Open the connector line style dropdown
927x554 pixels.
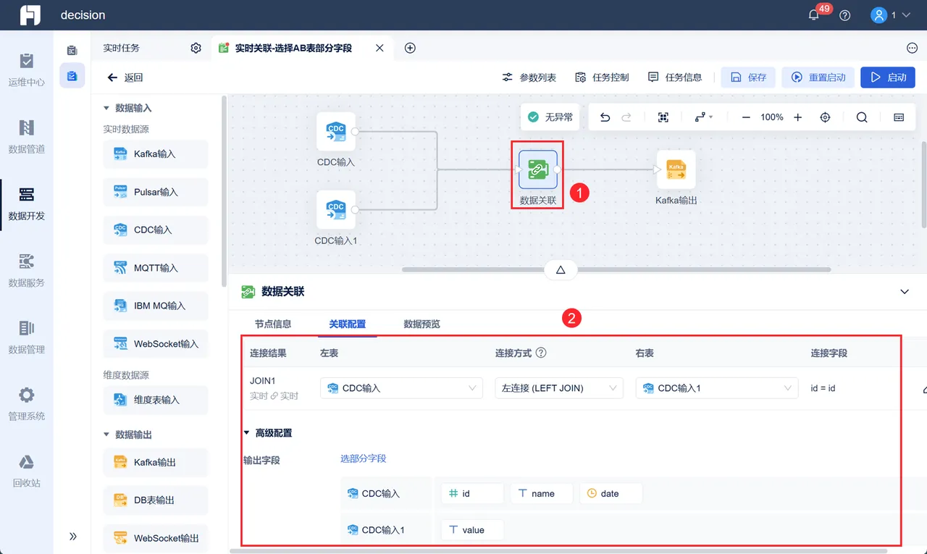tap(704, 117)
